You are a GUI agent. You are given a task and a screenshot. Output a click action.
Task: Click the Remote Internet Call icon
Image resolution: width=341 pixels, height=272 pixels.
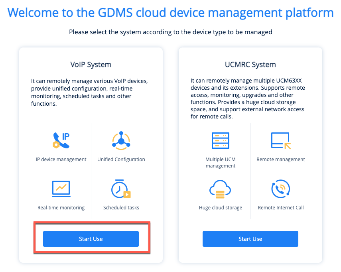coord(280,189)
